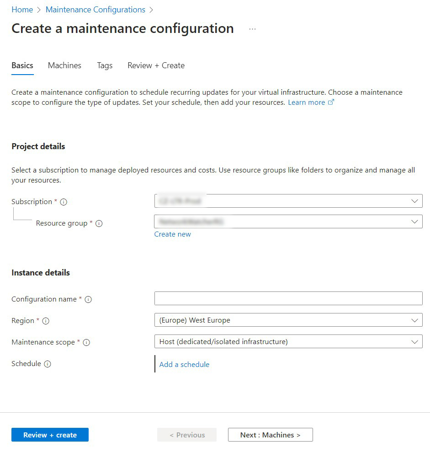This screenshot has height=453, width=430.
Task: Focus the Configuration name input field
Action: point(288,298)
